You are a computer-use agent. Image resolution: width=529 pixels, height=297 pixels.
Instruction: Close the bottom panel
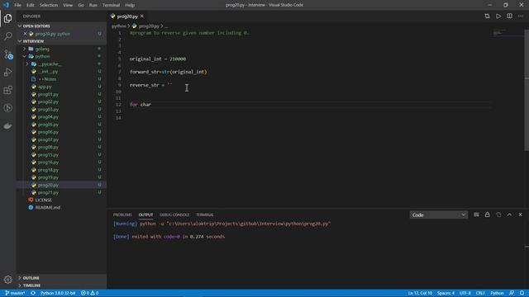tap(521, 214)
